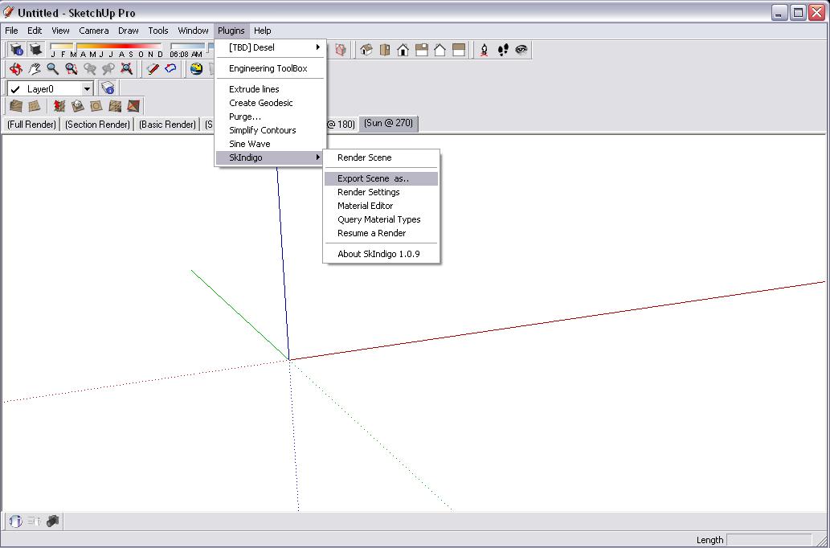
Task: Open the Draw menu
Action: 128,31
